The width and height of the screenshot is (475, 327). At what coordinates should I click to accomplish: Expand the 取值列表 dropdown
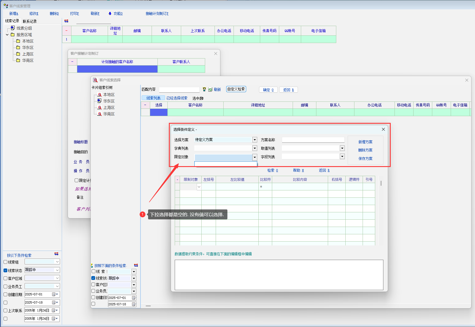[342, 148]
